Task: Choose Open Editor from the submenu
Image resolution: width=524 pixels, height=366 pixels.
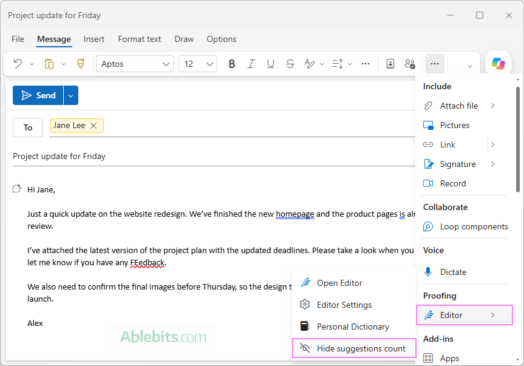Action: [353, 283]
